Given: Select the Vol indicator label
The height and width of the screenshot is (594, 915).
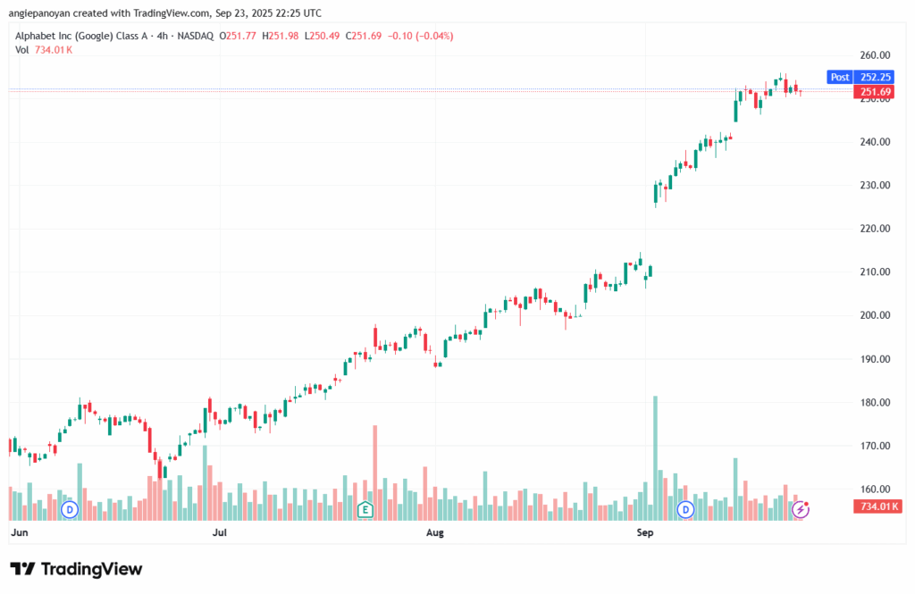Looking at the screenshot, I should pos(22,50).
